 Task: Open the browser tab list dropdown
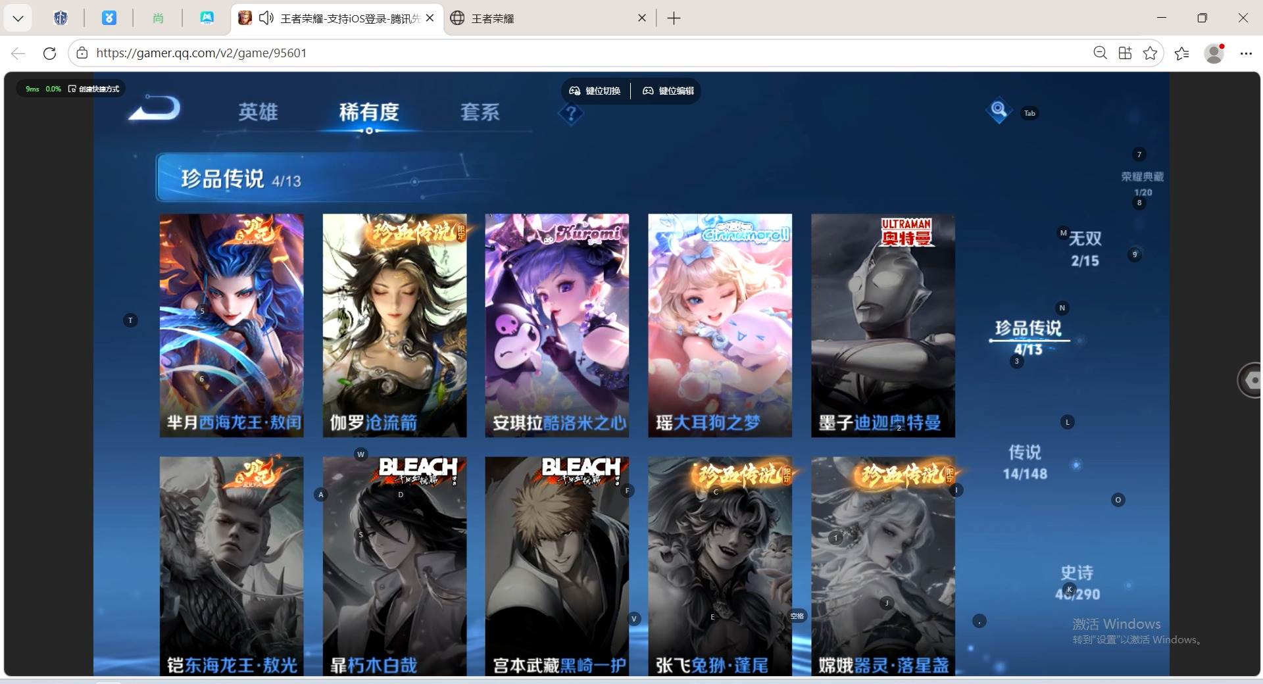18,18
